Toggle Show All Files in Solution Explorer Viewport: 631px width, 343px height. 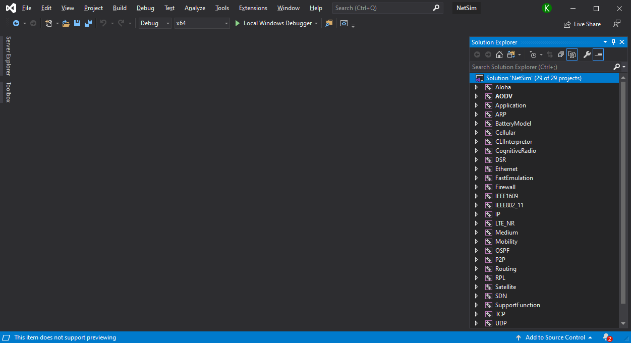pyautogui.click(x=572, y=54)
